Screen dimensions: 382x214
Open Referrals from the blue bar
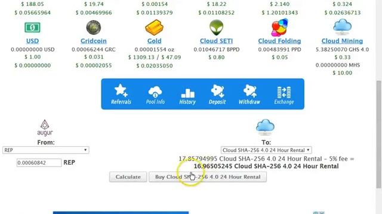(121, 94)
